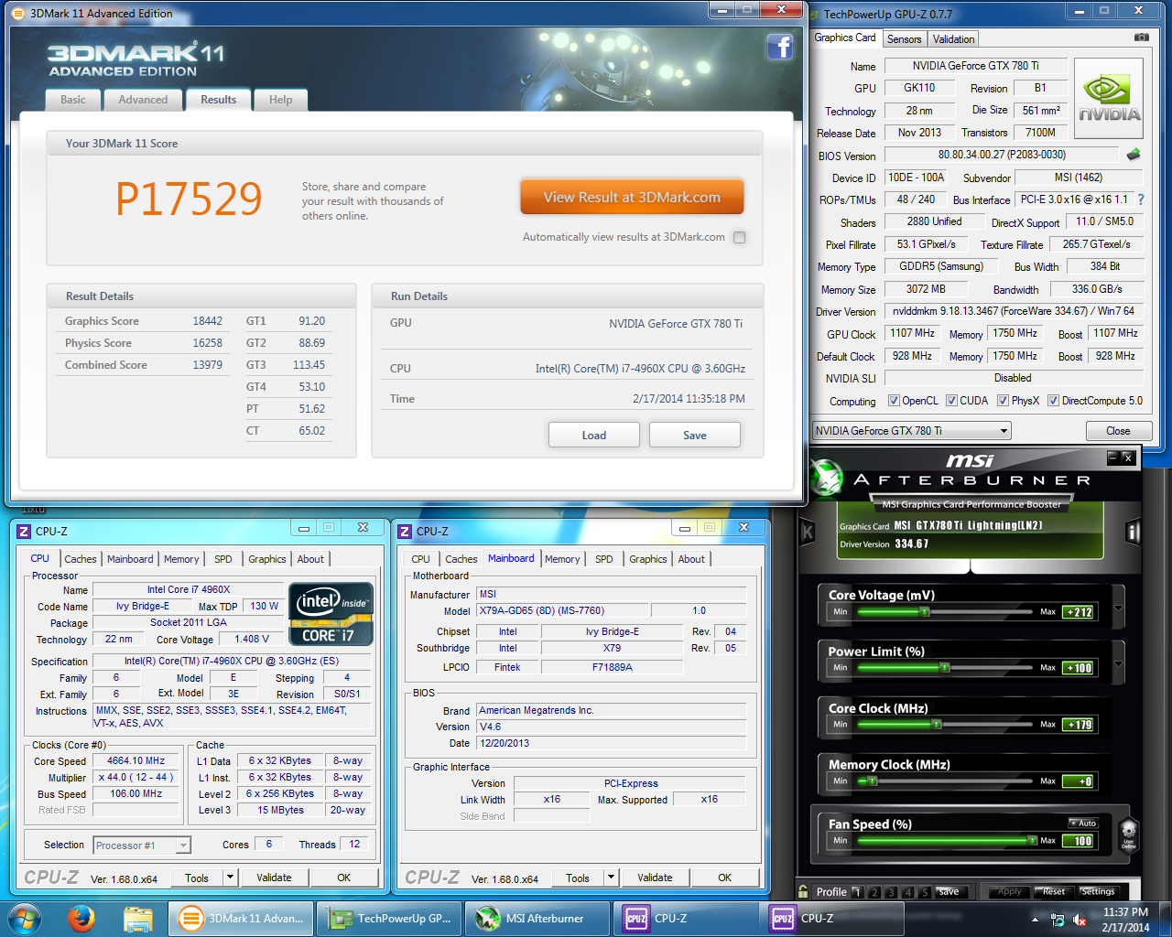
Task: Click Validate in left CPU-Z window
Action: click(x=274, y=878)
